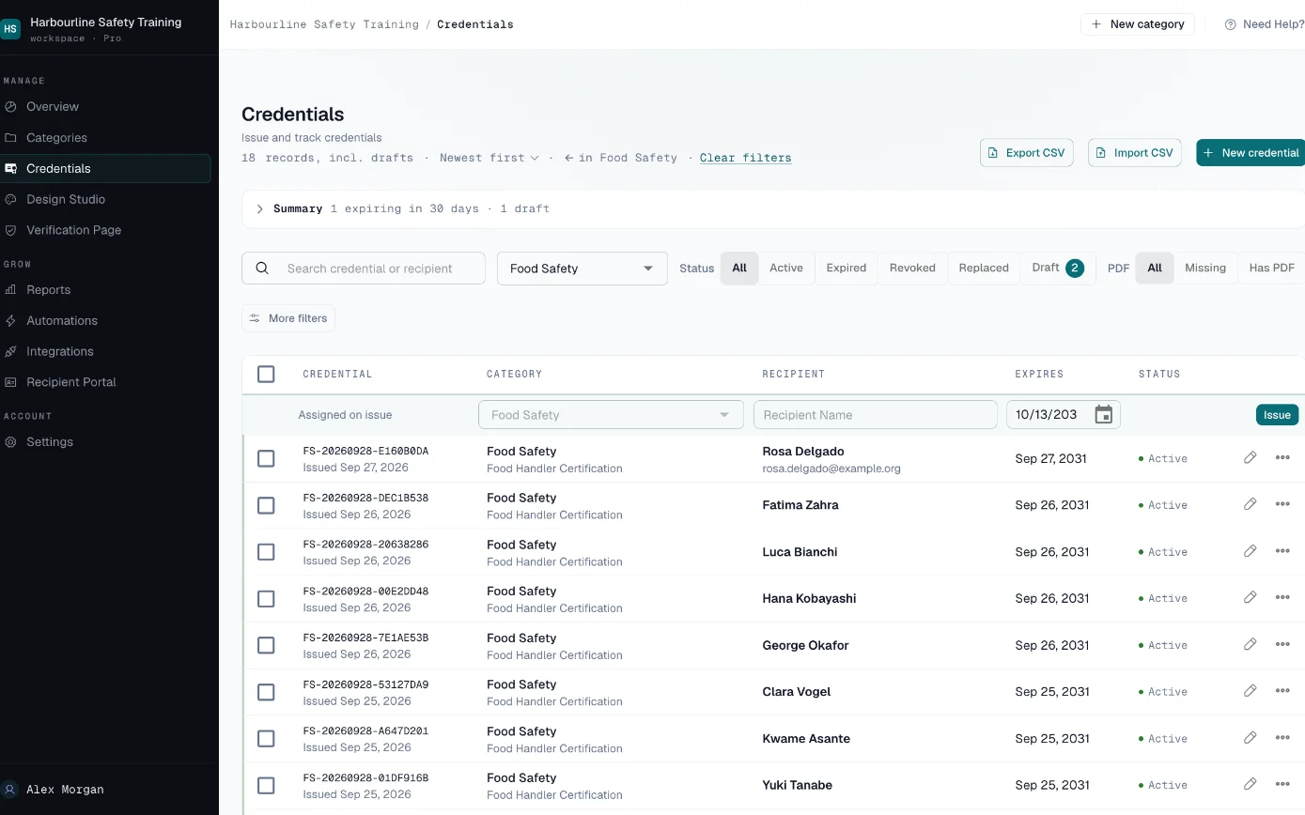
Task: Open the ellipsis menu for Clara Vogel
Action: click(x=1282, y=691)
